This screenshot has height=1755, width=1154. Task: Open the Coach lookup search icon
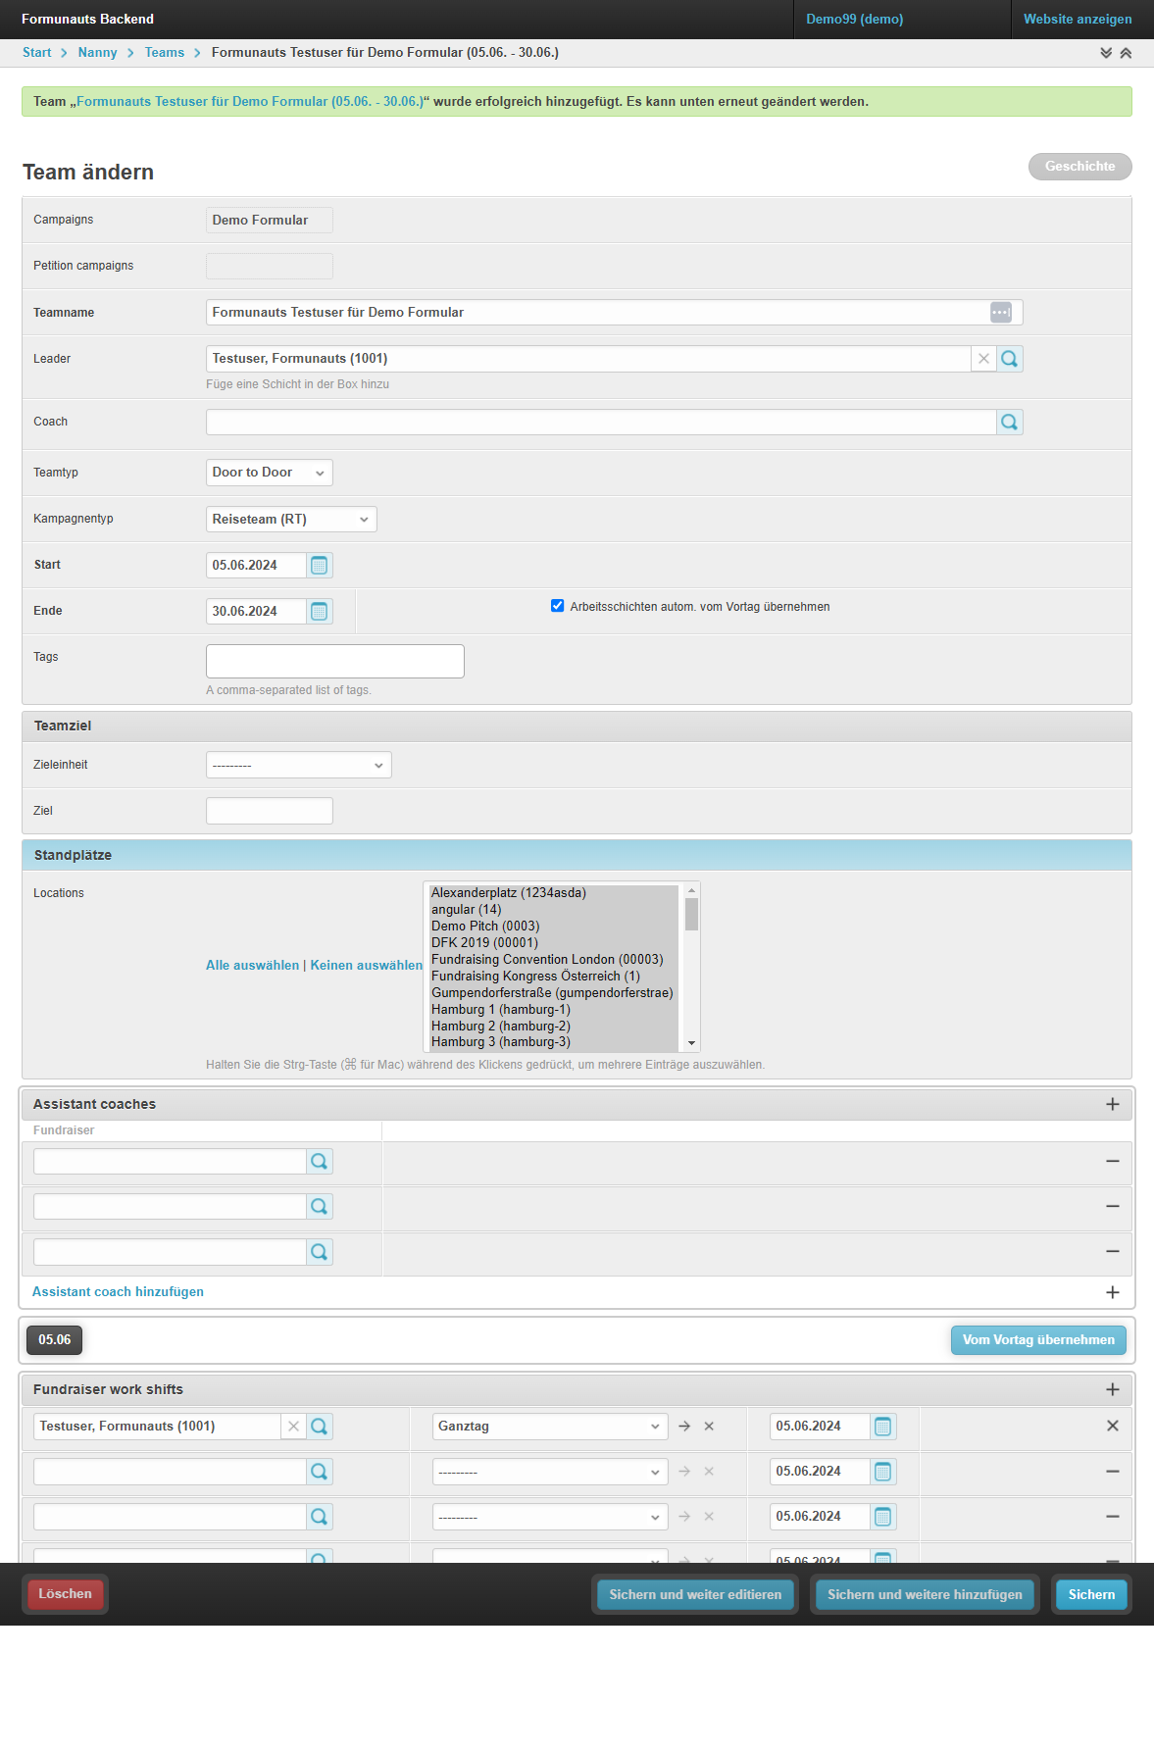coord(1009,423)
